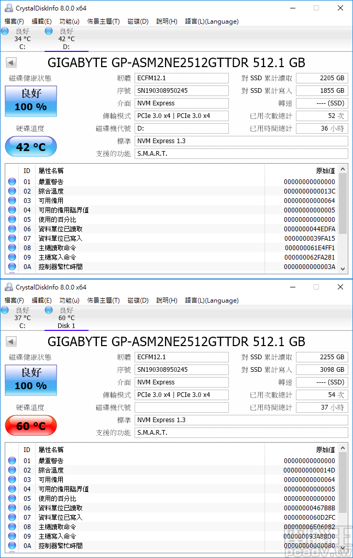Click status orb for 05 使用的百分比 in bottom window
353x558 pixels.
pyautogui.click(x=12, y=498)
